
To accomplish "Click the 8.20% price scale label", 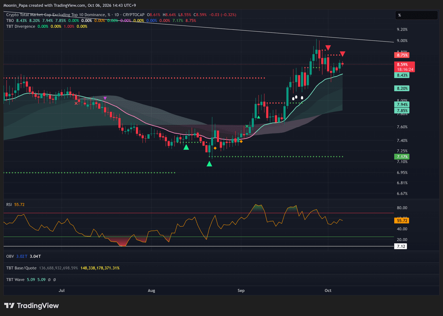I will click(402, 88).
